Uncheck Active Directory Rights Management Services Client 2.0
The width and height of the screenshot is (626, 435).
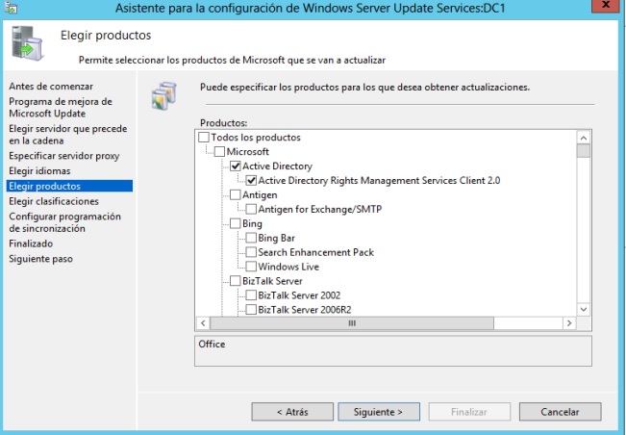point(251,180)
